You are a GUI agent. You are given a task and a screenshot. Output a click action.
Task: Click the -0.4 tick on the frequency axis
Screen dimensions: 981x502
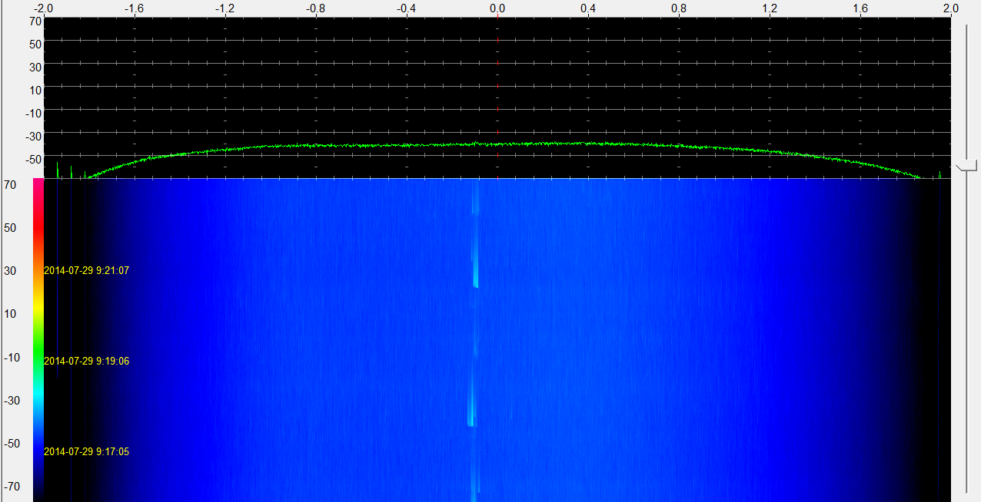point(406,8)
